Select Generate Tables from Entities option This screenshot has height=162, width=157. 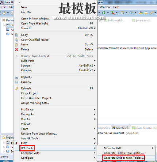124,153
